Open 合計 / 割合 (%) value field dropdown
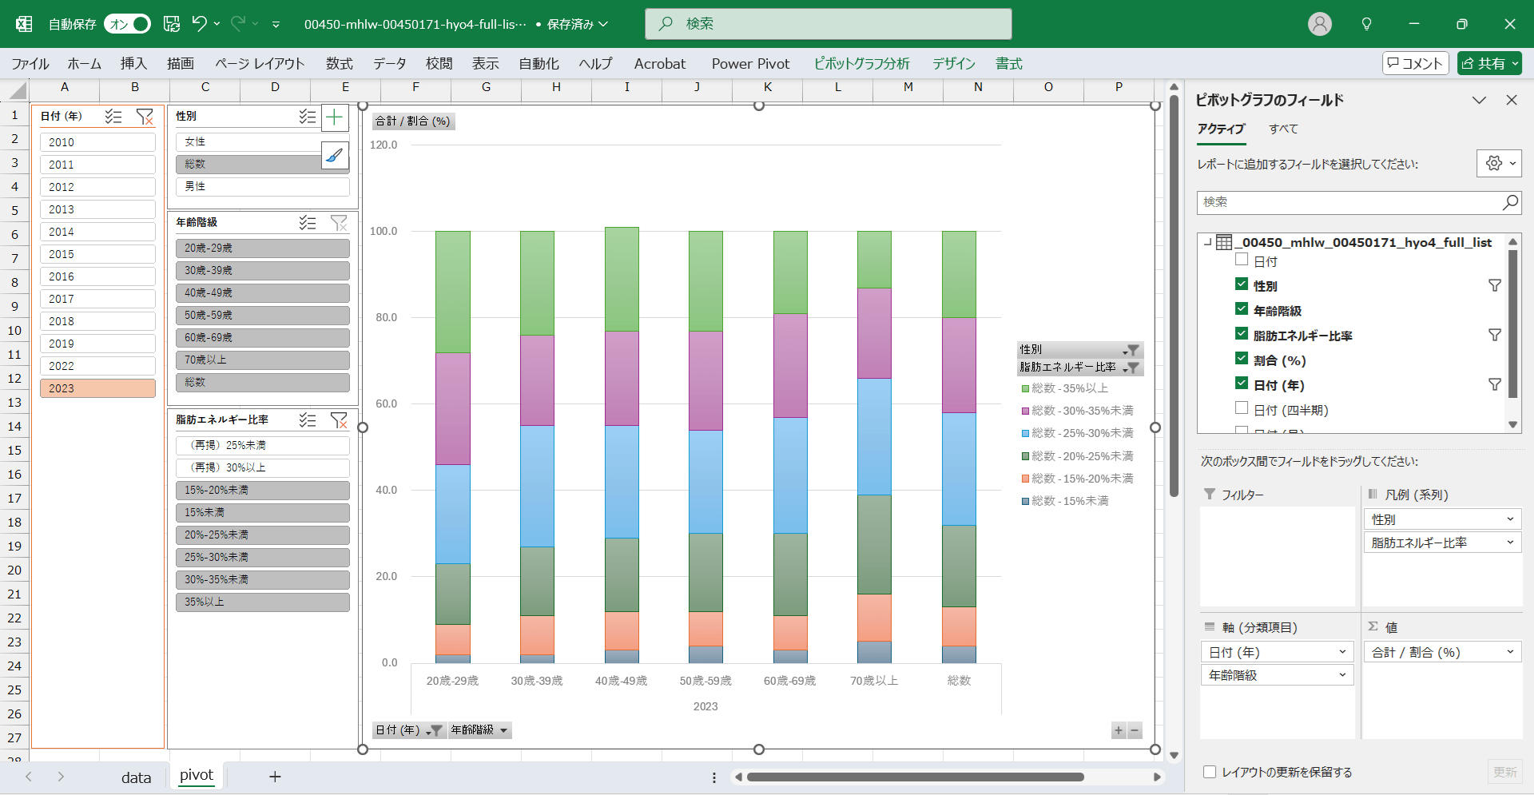1534x795 pixels. [x=1510, y=652]
